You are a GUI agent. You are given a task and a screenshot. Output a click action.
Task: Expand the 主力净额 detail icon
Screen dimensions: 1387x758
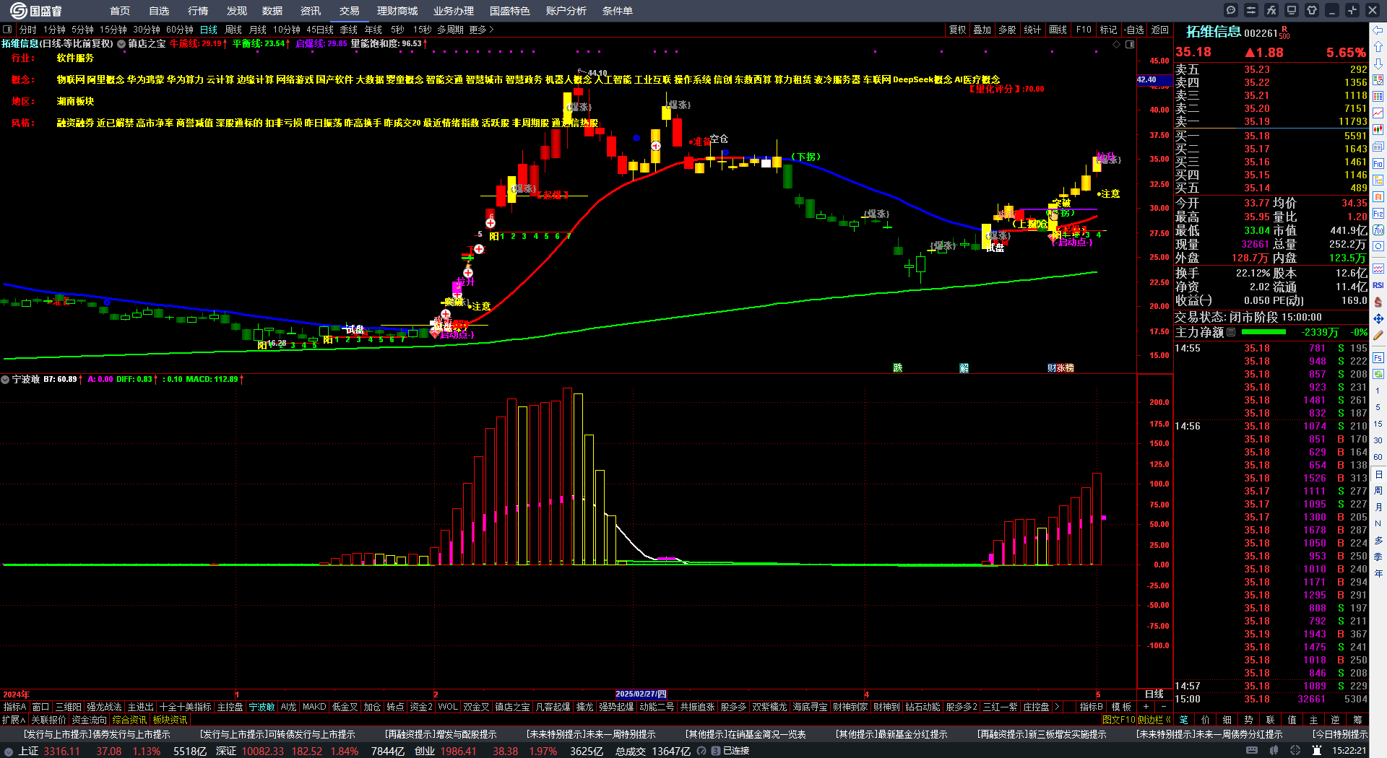[1231, 332]
